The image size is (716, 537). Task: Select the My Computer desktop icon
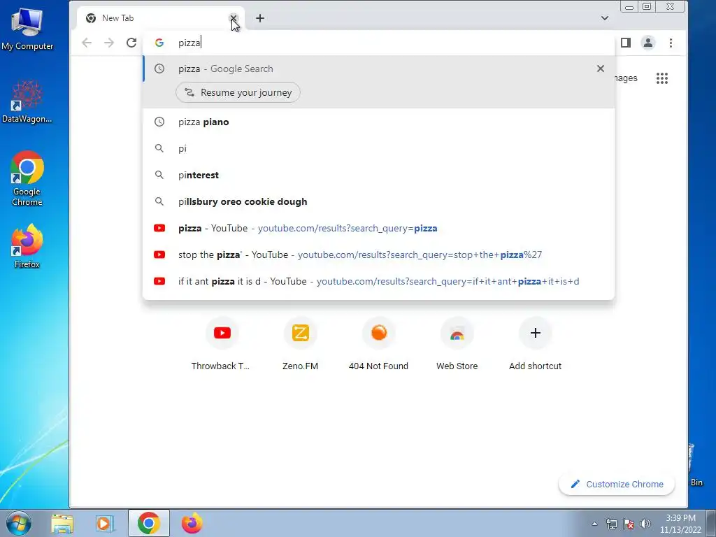[x=27, y=29]
